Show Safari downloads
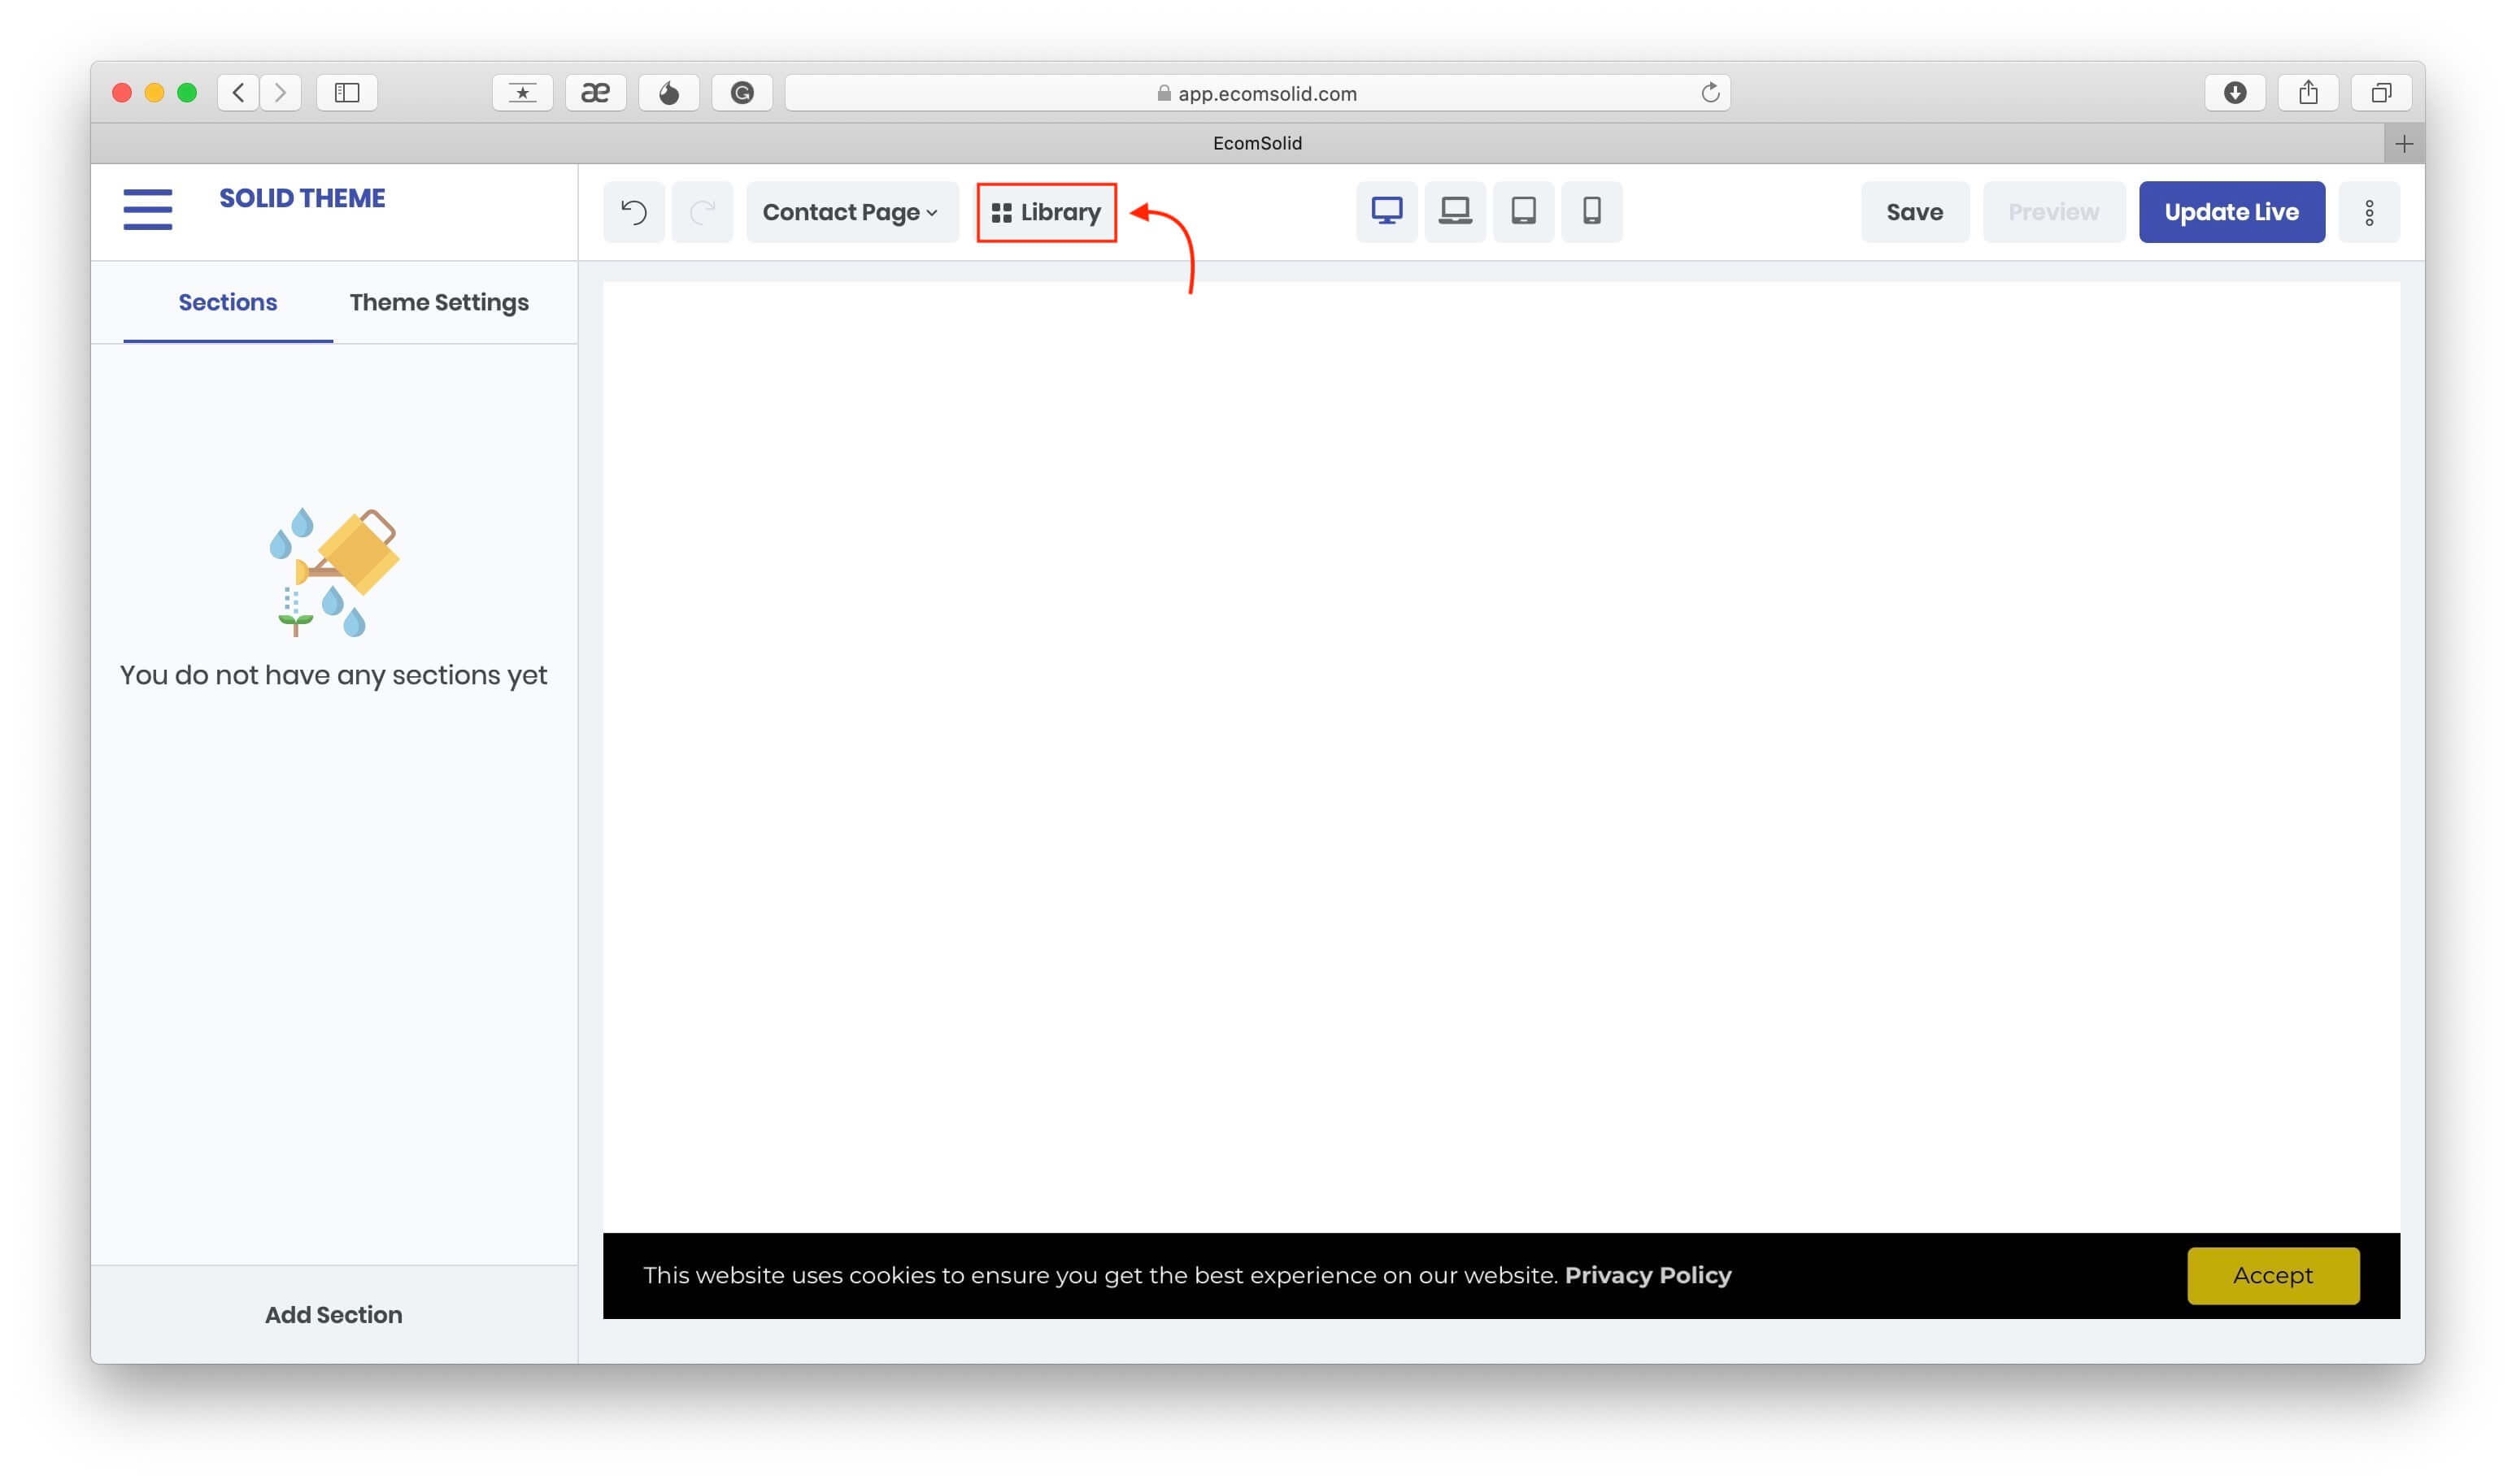Screen dimensions: 2516x1484 [2235, 93]
